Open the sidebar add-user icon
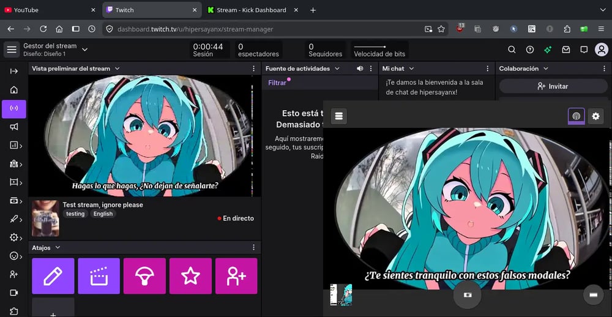Image resolution: width=612 pixels, height=317 pixels. pyautogui.click(x=14, y=274)
